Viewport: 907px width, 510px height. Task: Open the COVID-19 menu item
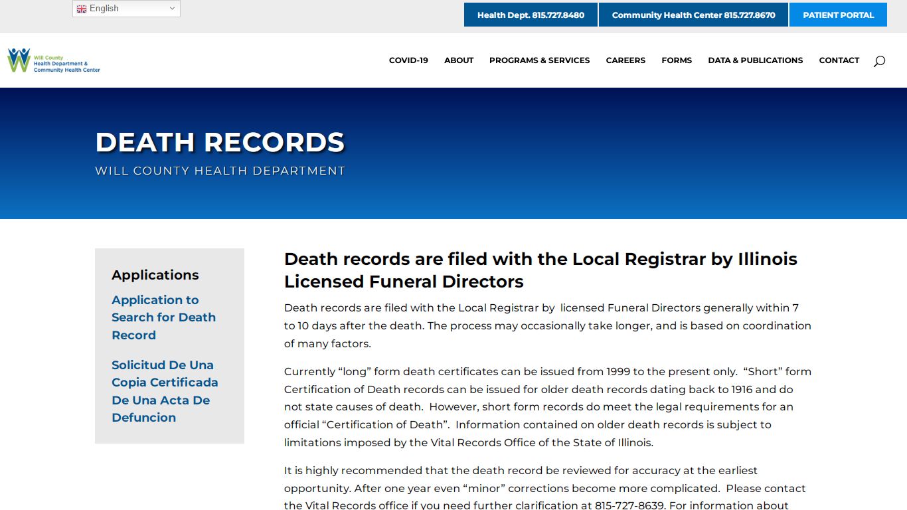pyautogui.click(x=408, y=60)
